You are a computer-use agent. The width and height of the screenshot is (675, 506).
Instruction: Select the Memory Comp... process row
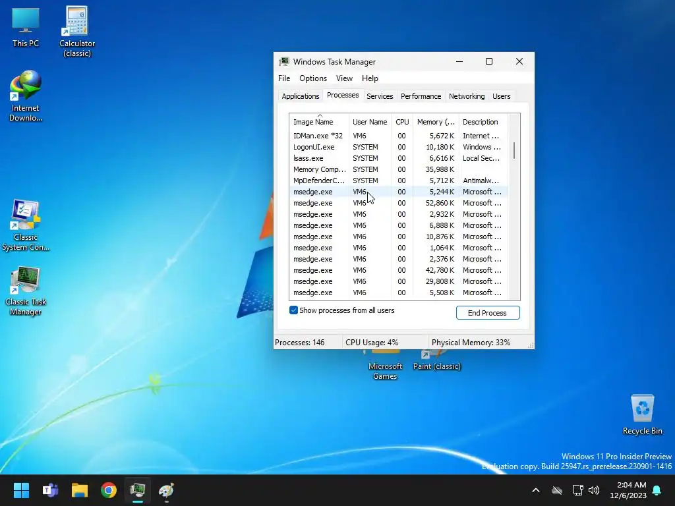pos(398,169)
